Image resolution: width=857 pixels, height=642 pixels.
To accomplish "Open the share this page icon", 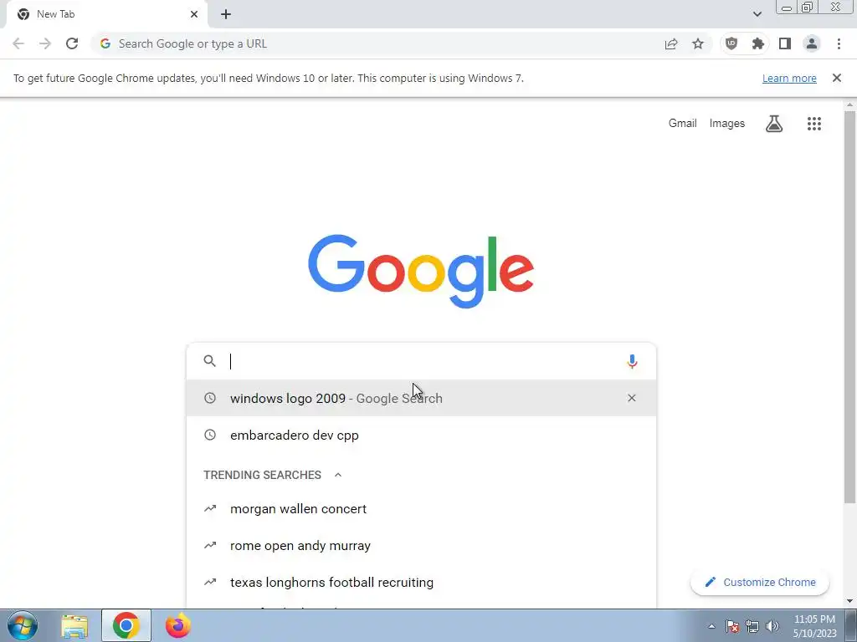I will (x=671, y=43).
